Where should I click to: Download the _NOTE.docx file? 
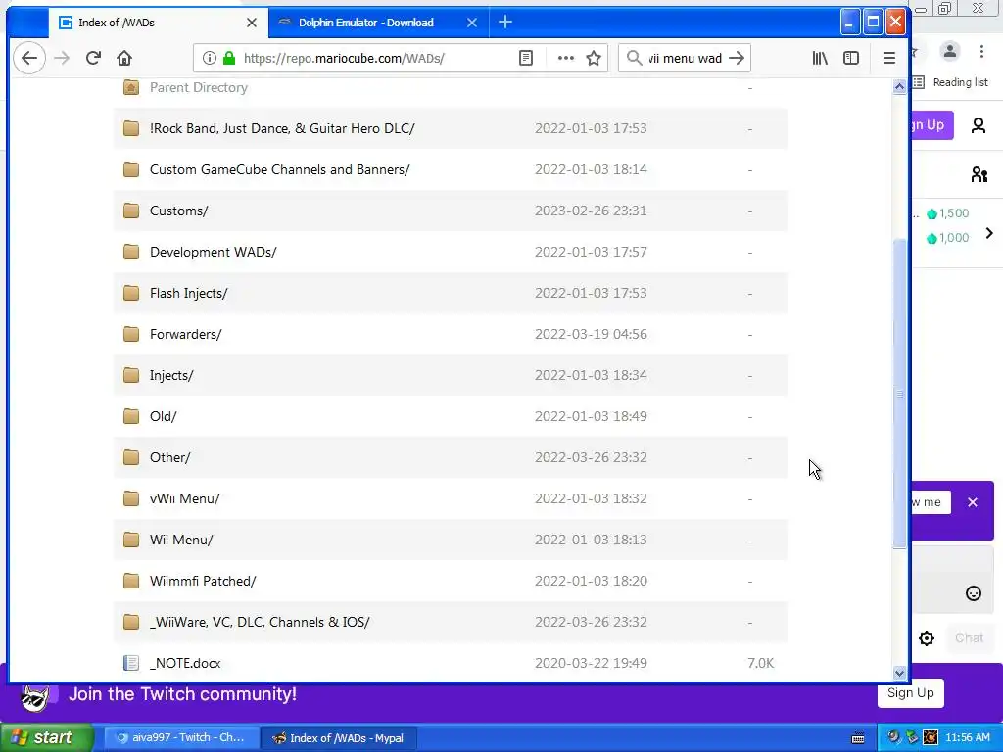[185, 663]
